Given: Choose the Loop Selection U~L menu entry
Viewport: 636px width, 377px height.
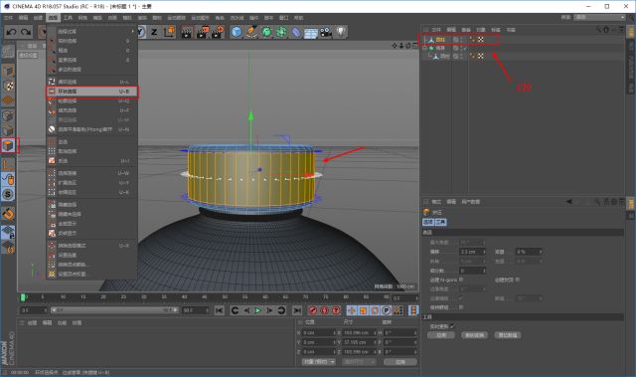Looking at the screenshot, I should point(92,82).
